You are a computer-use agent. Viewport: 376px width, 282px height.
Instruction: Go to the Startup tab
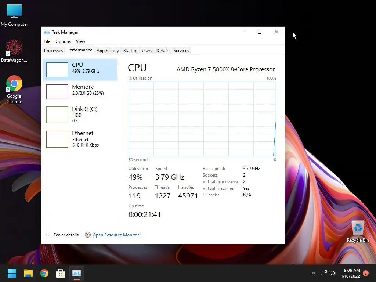(130, 51)
